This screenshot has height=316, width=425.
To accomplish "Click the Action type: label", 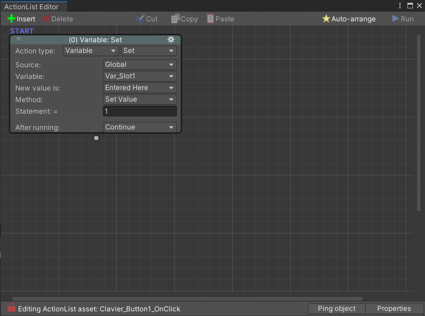I will (x=35, y=51).
